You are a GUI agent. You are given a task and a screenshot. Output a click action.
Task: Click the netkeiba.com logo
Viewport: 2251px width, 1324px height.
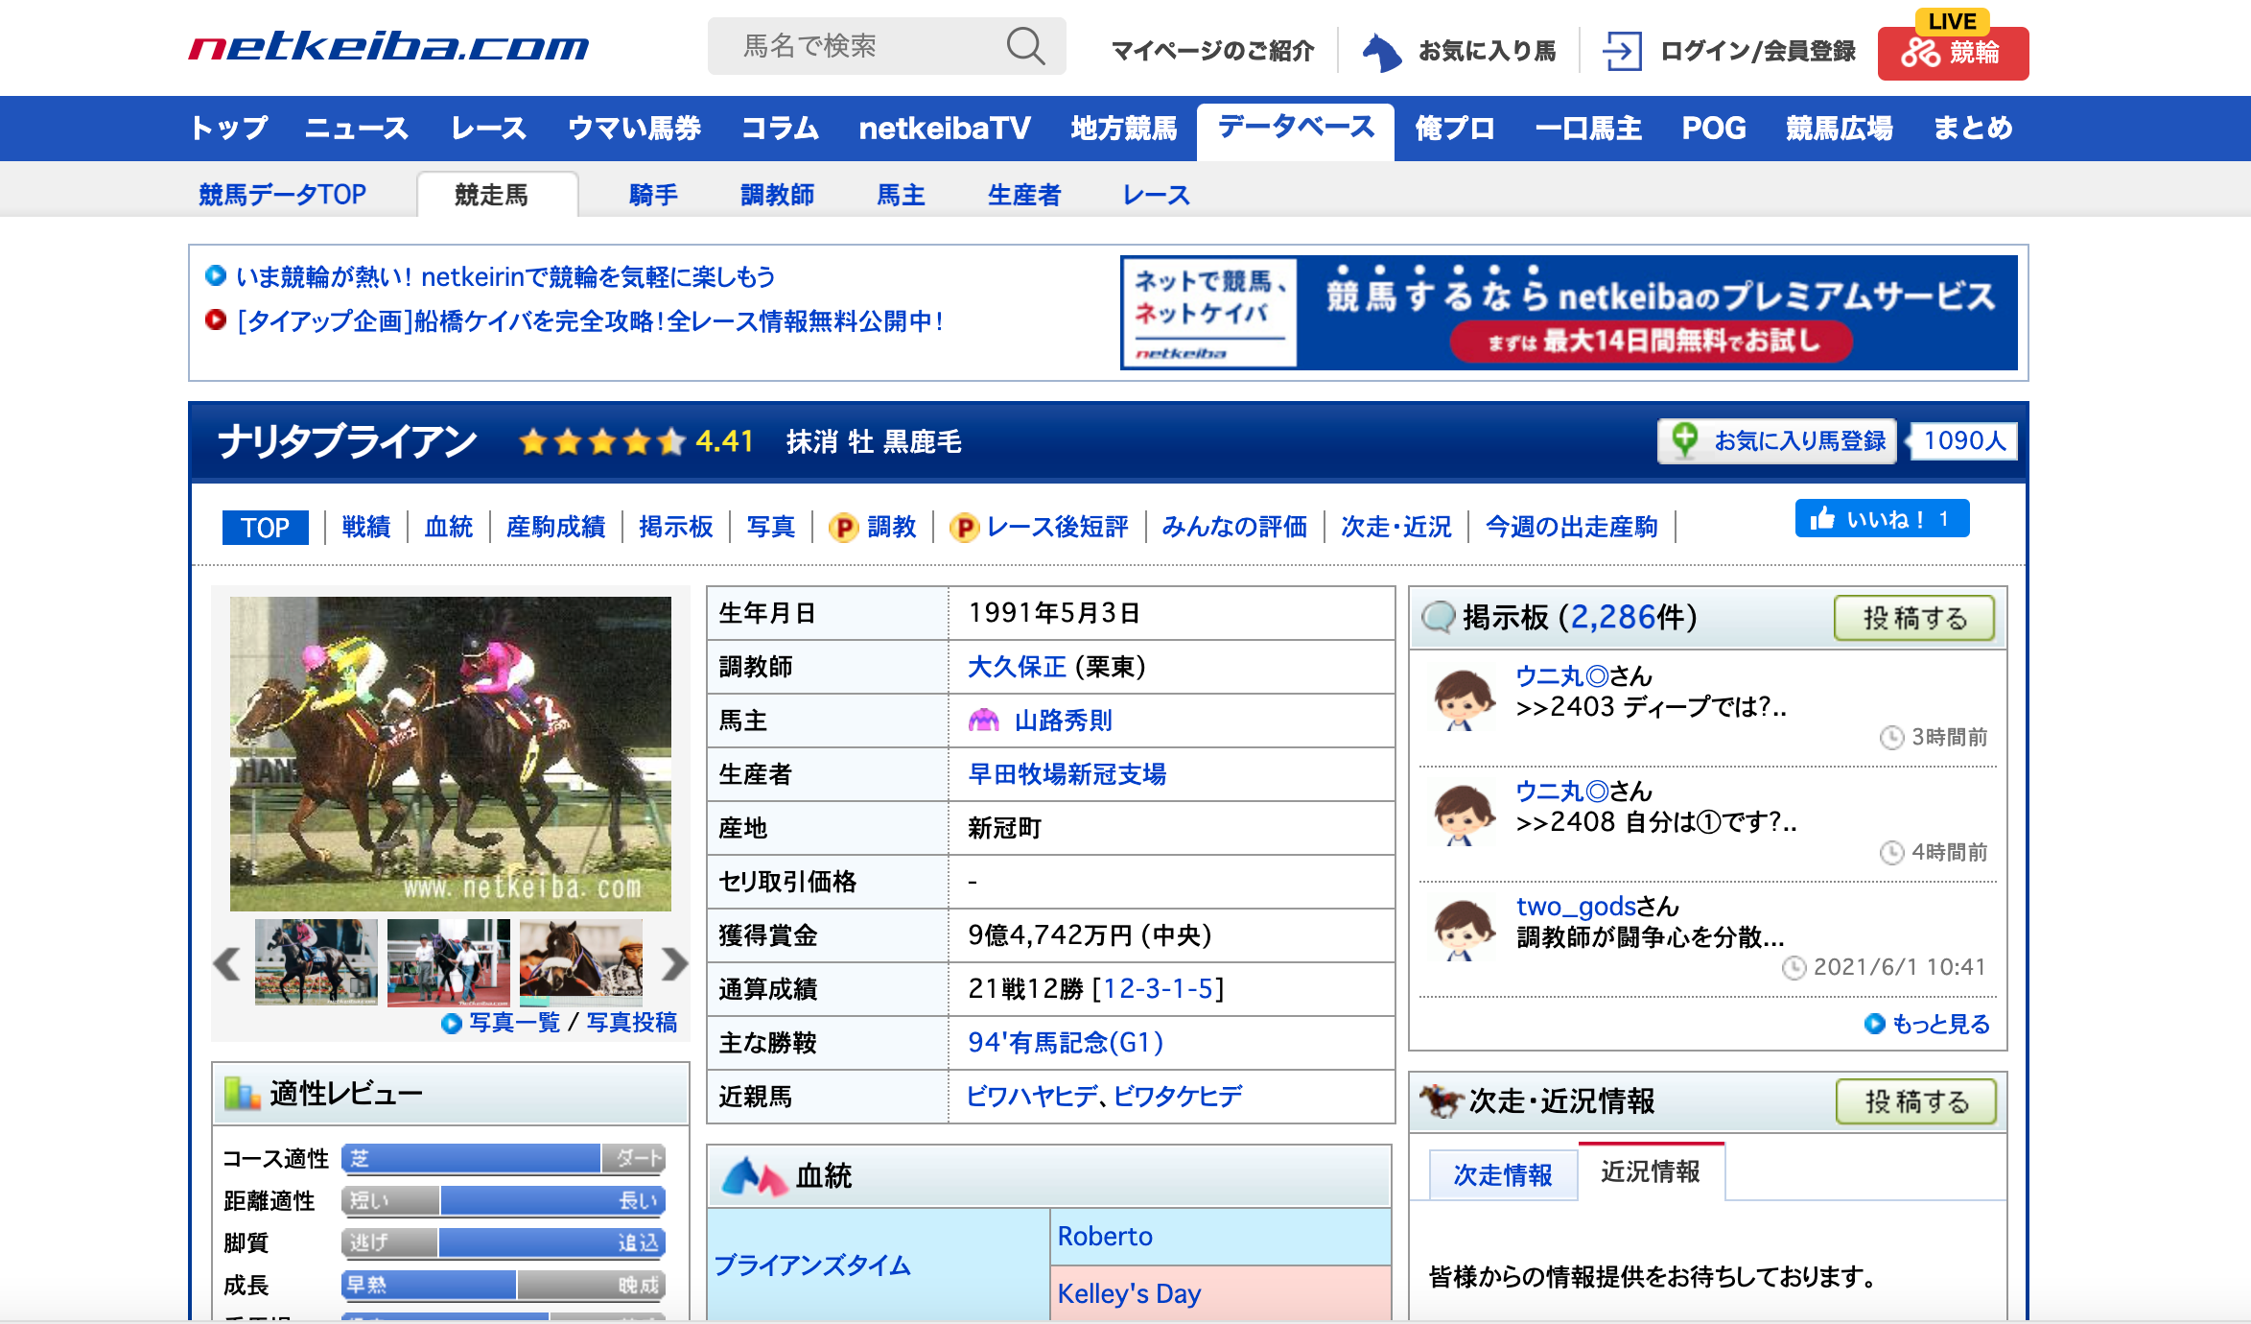(388, 46)
